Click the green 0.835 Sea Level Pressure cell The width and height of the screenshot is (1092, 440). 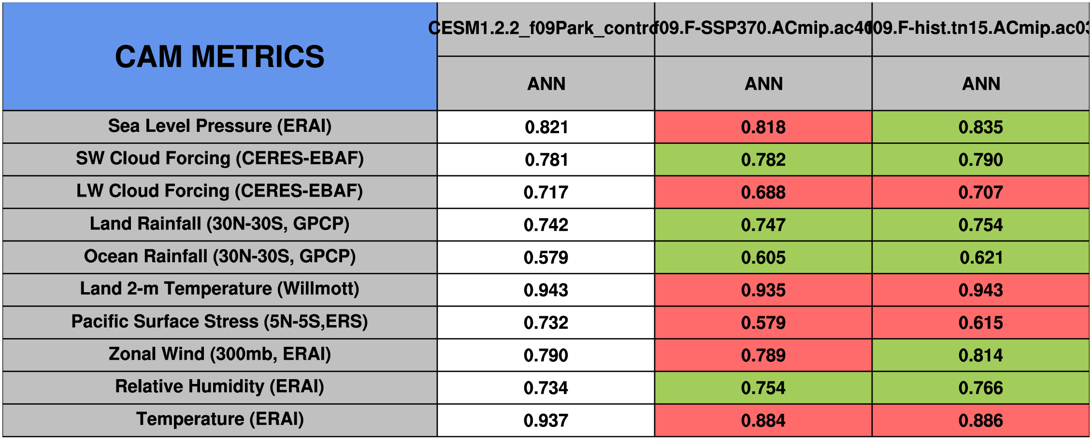981,127
